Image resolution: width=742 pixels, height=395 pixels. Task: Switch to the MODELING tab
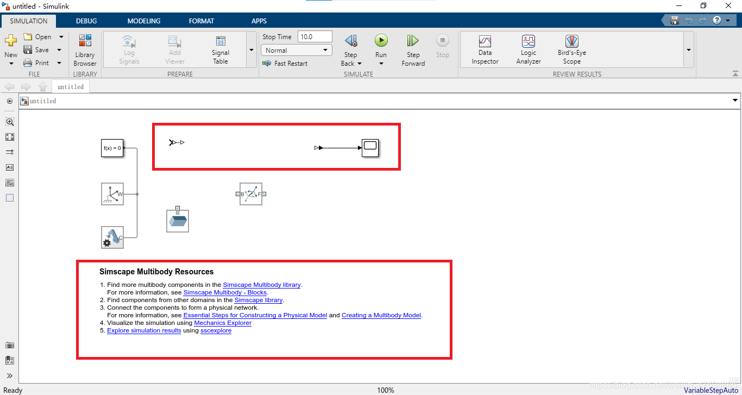pyautogui.click(x=144, y=21)
